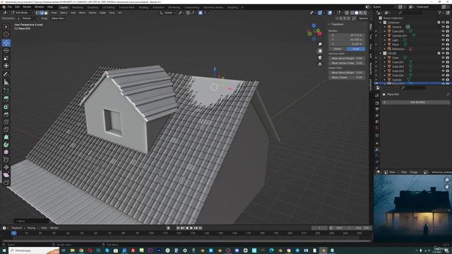This screenshot has height=254, width=452.
Task: Adjust the Mean Crease edge slider
Action: click(x=347, y=78)
